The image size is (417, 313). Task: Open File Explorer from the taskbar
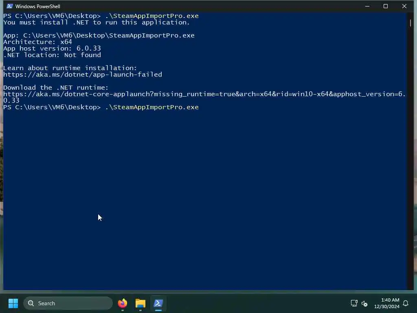(x=140, y=303)
